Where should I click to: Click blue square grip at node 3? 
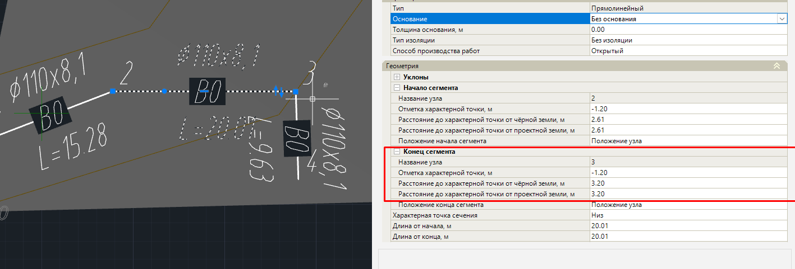296,91
